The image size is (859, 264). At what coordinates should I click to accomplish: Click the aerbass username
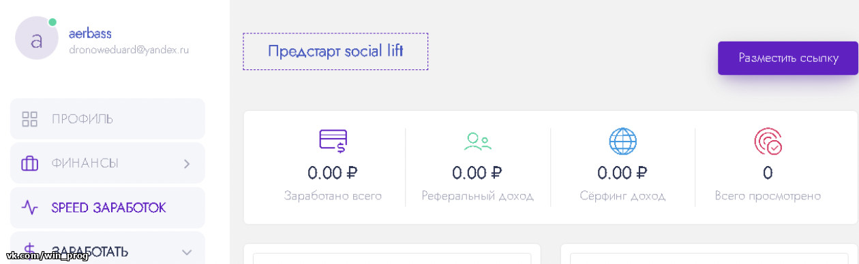[x=90, y=33]
